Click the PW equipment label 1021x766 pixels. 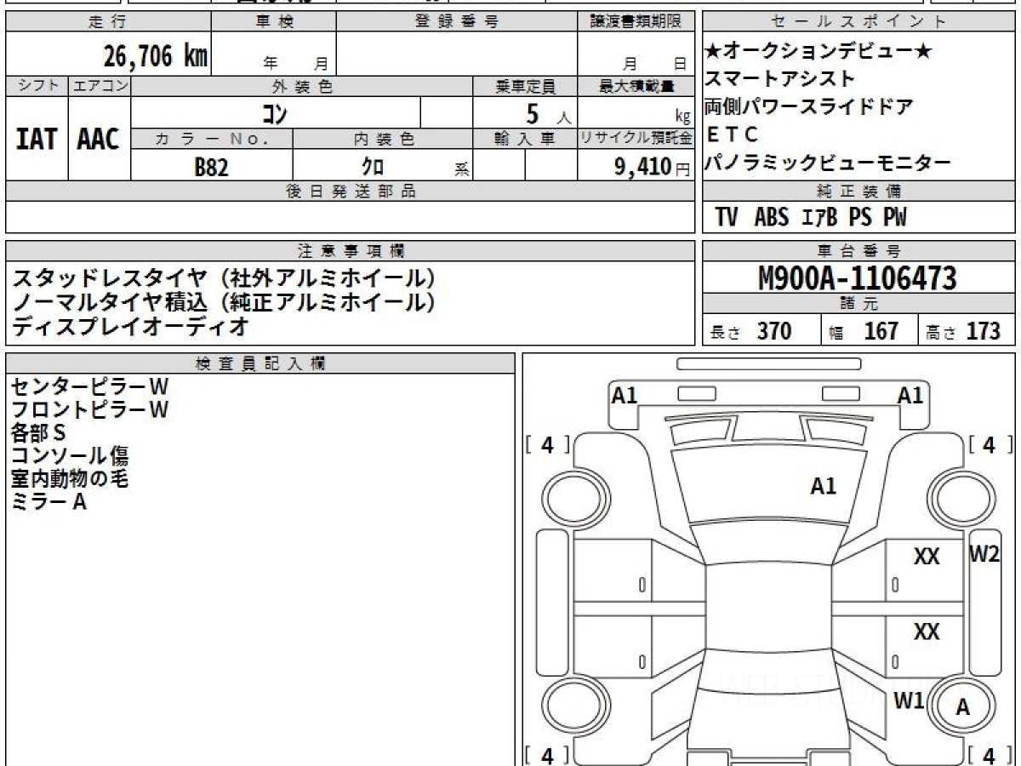point(894,217)
